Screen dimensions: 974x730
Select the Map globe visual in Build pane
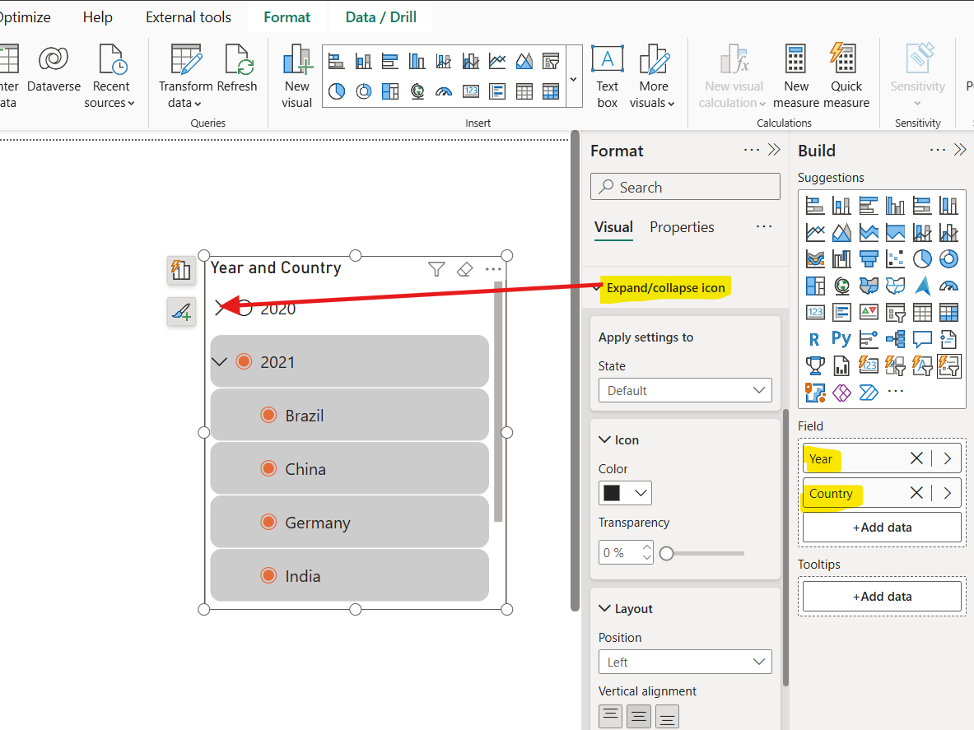point(841,286)
